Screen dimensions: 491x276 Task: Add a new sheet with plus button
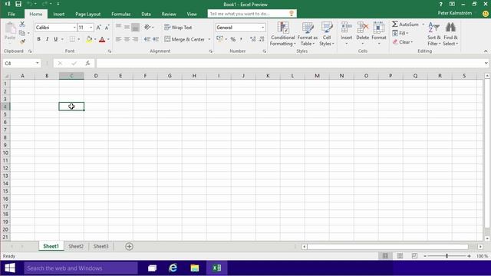point(129,246)
